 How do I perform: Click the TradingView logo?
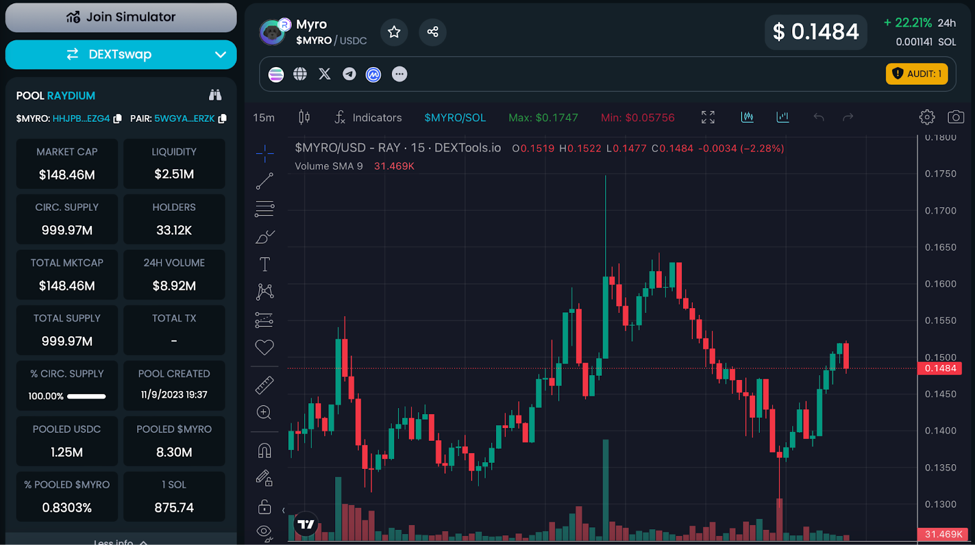306,524
